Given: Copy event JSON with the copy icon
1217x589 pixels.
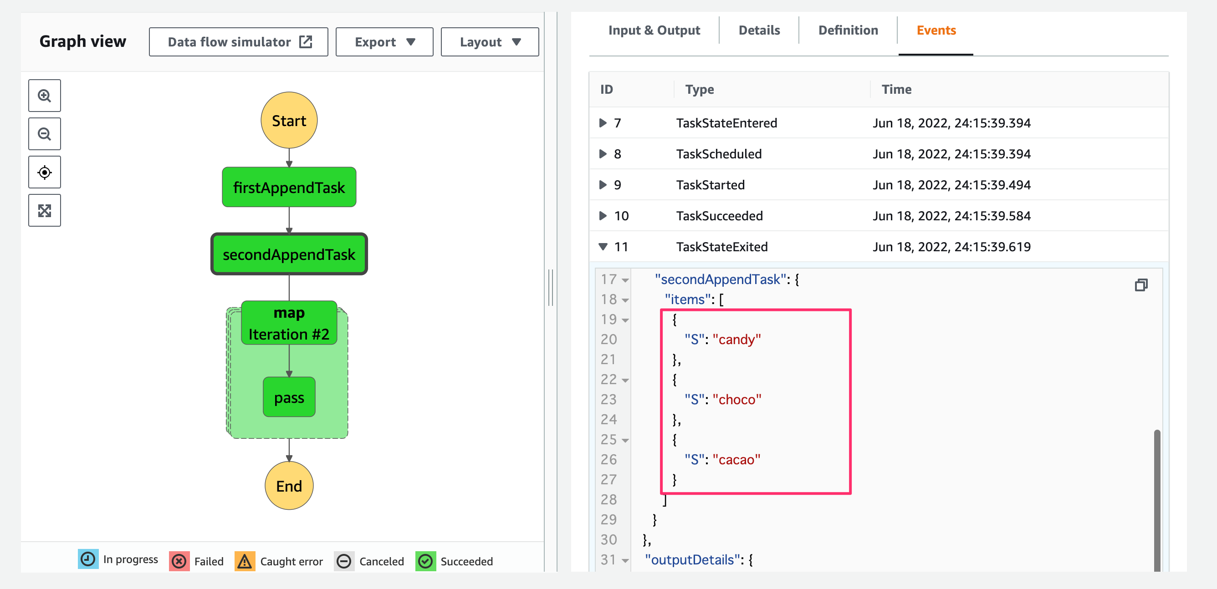Looking at the screenshot, I should coord(1141,285).
